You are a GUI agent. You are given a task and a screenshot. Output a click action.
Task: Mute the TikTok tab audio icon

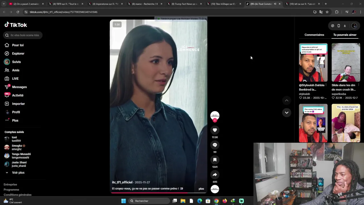tap(275, 4)
